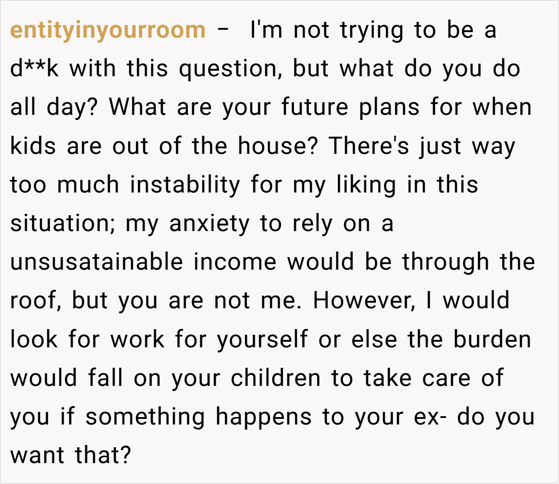This screenshot has height=484, width=559.
Task: Click the word "However,"
Action: tap(364, 300)
